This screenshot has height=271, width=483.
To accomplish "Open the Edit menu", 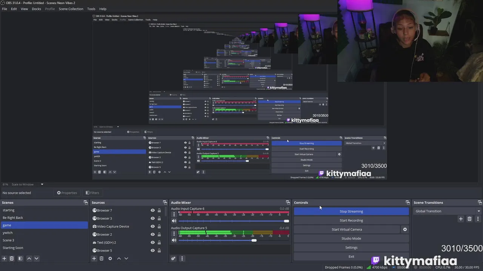I will pyautogui.click(x=14, y=9).
